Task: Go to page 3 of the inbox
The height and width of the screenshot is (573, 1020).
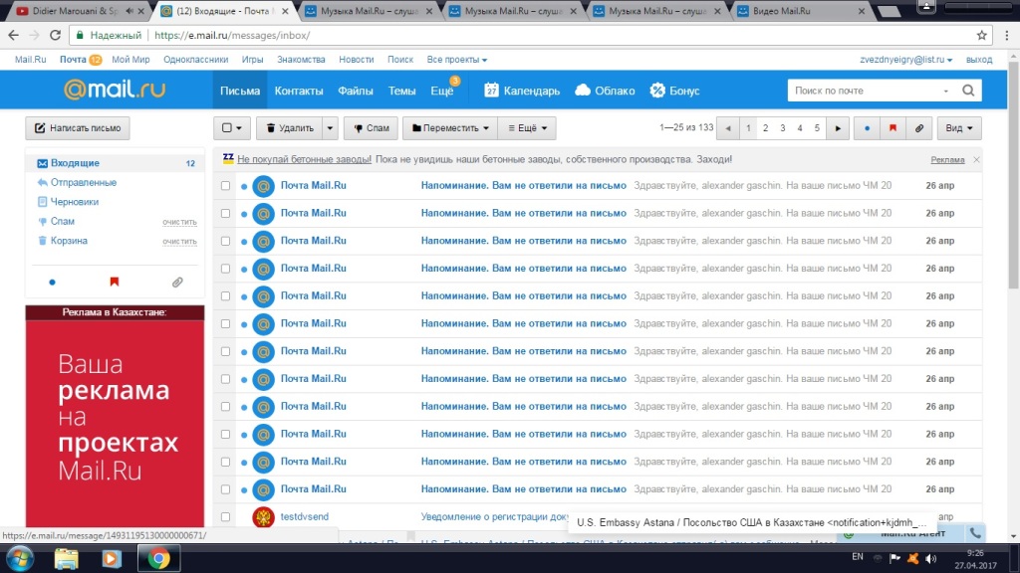Action: (783, 128)
